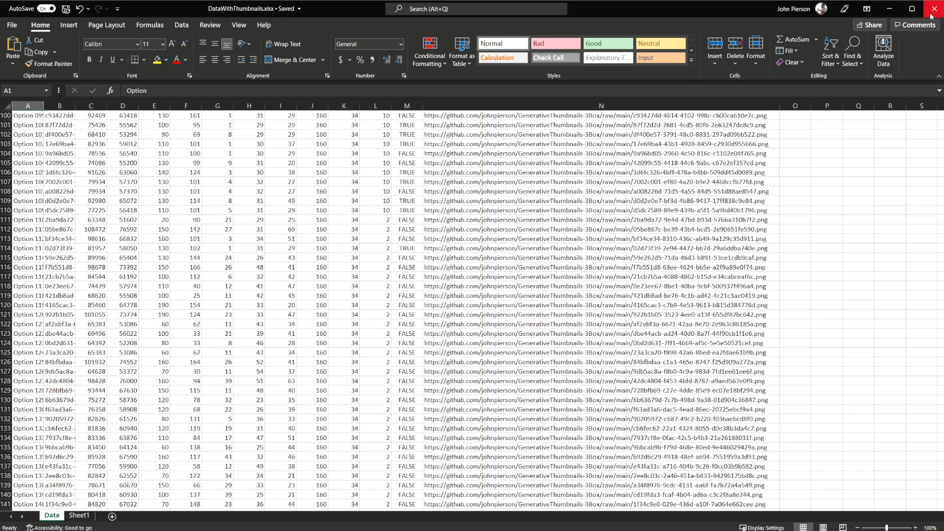Toggle Bold formatting
Viewport: 944px width, 531px height.
(89, 60)
